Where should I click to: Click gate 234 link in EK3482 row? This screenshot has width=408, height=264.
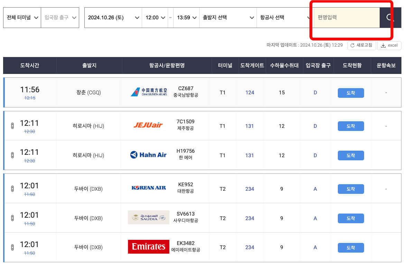(x=250, y=247)
